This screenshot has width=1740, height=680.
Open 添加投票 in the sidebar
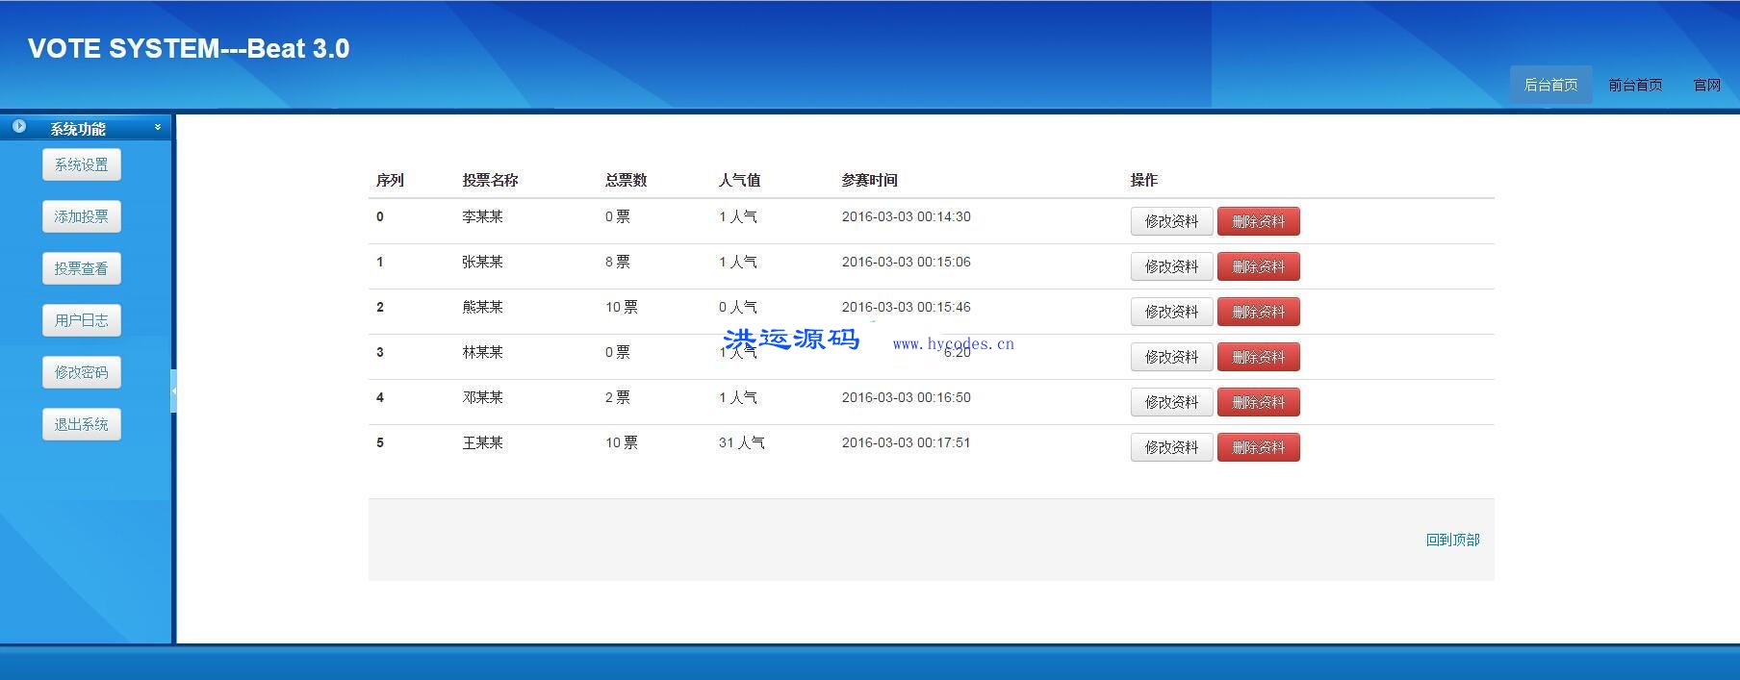[x=82, y=216]
